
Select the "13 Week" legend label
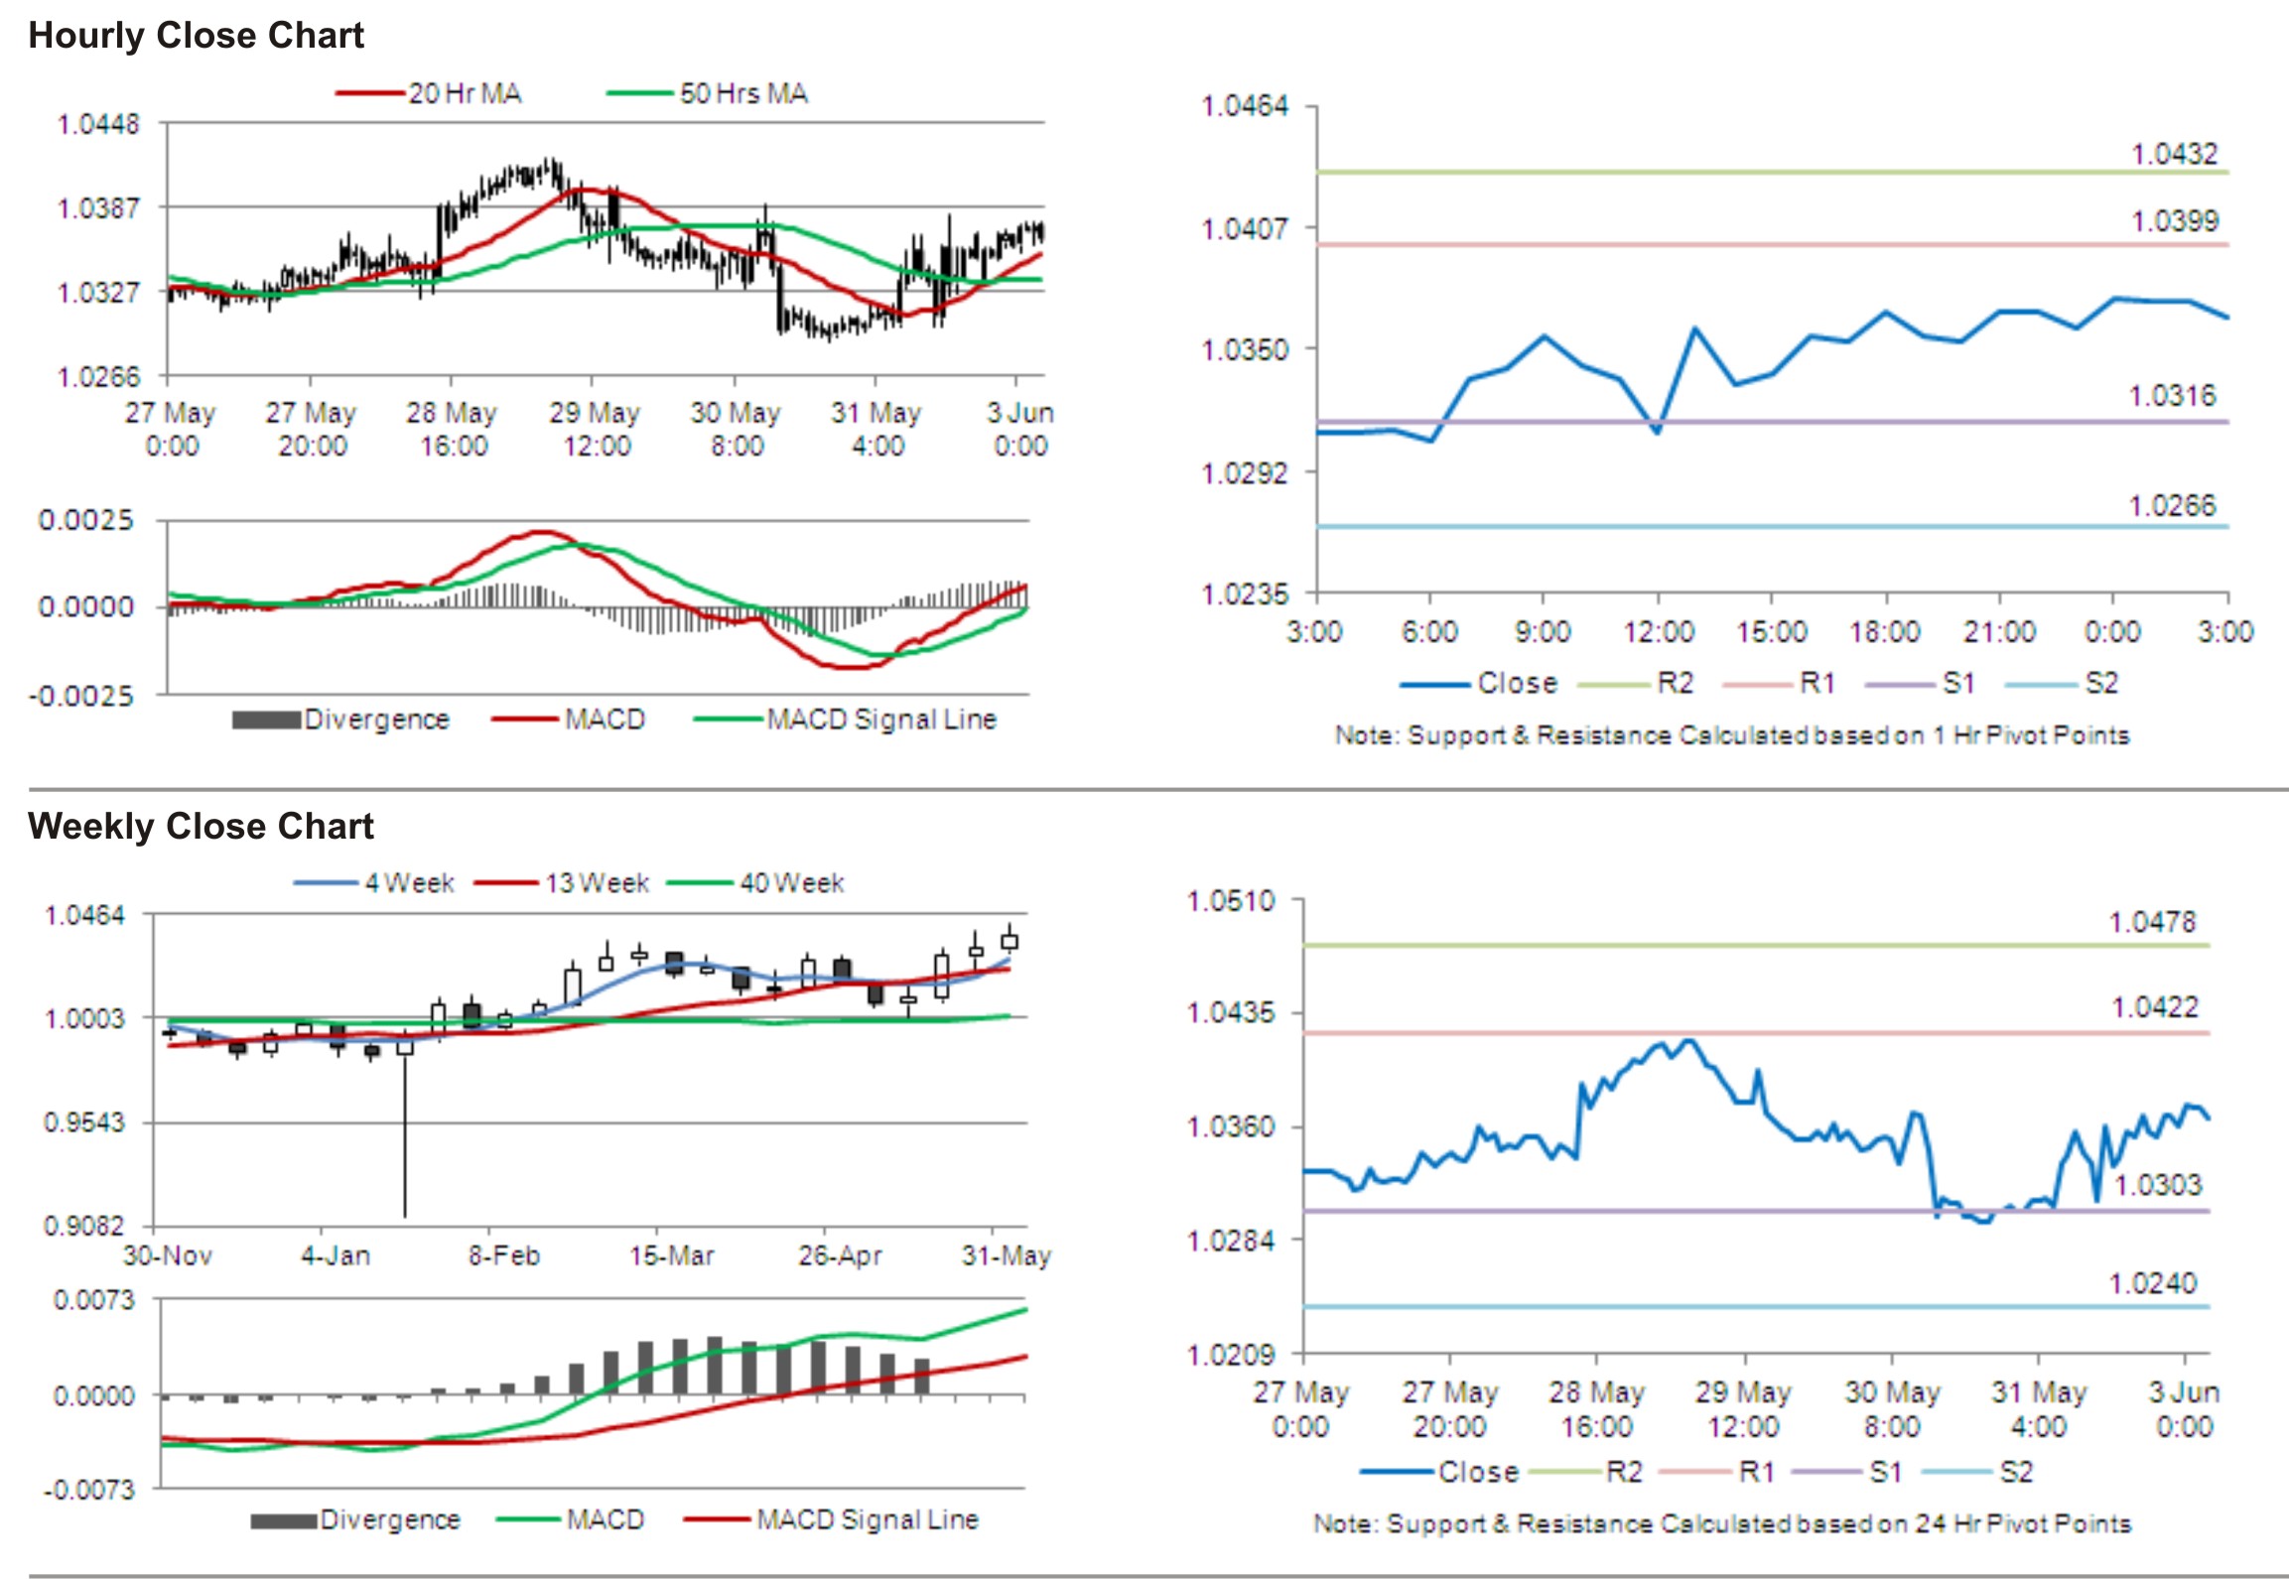[597, 882]
